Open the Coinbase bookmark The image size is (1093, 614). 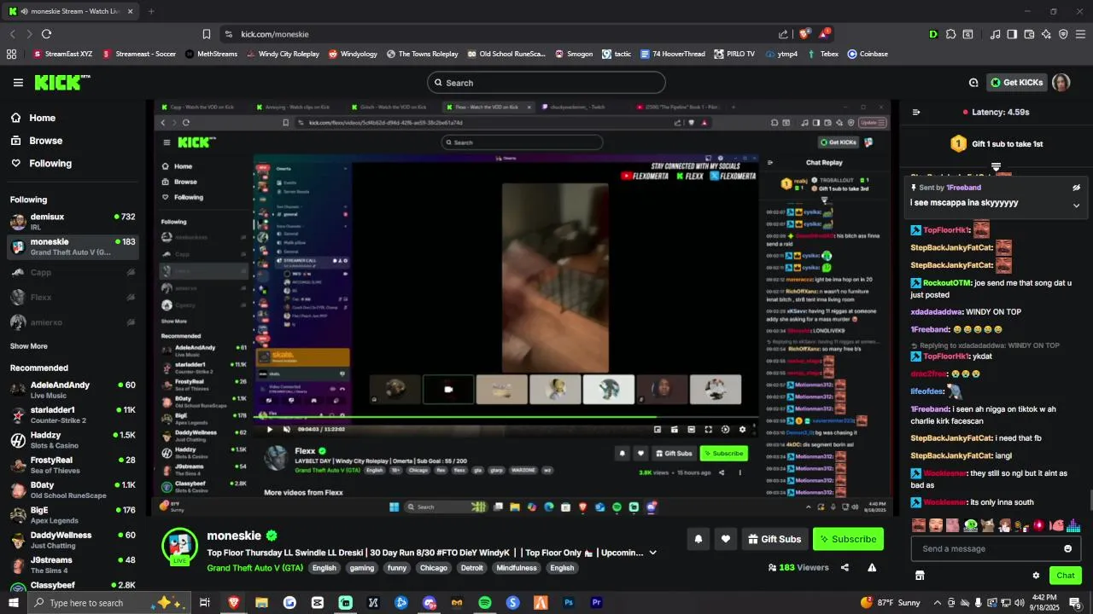(x=868, y=54)
